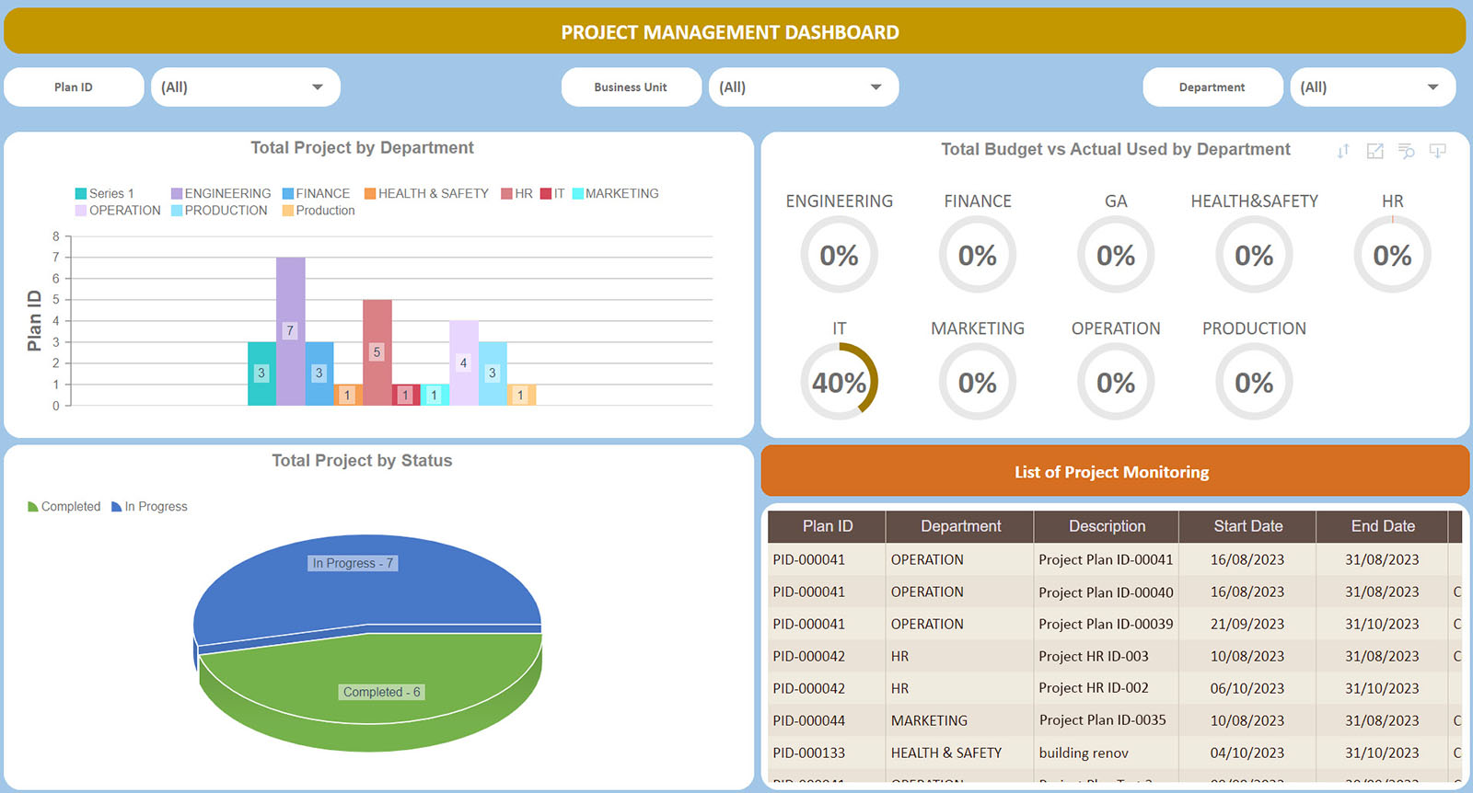The image size is (1473, 793).
Task: Click the sort arrows icon on budget chart
Action: 1343,151
